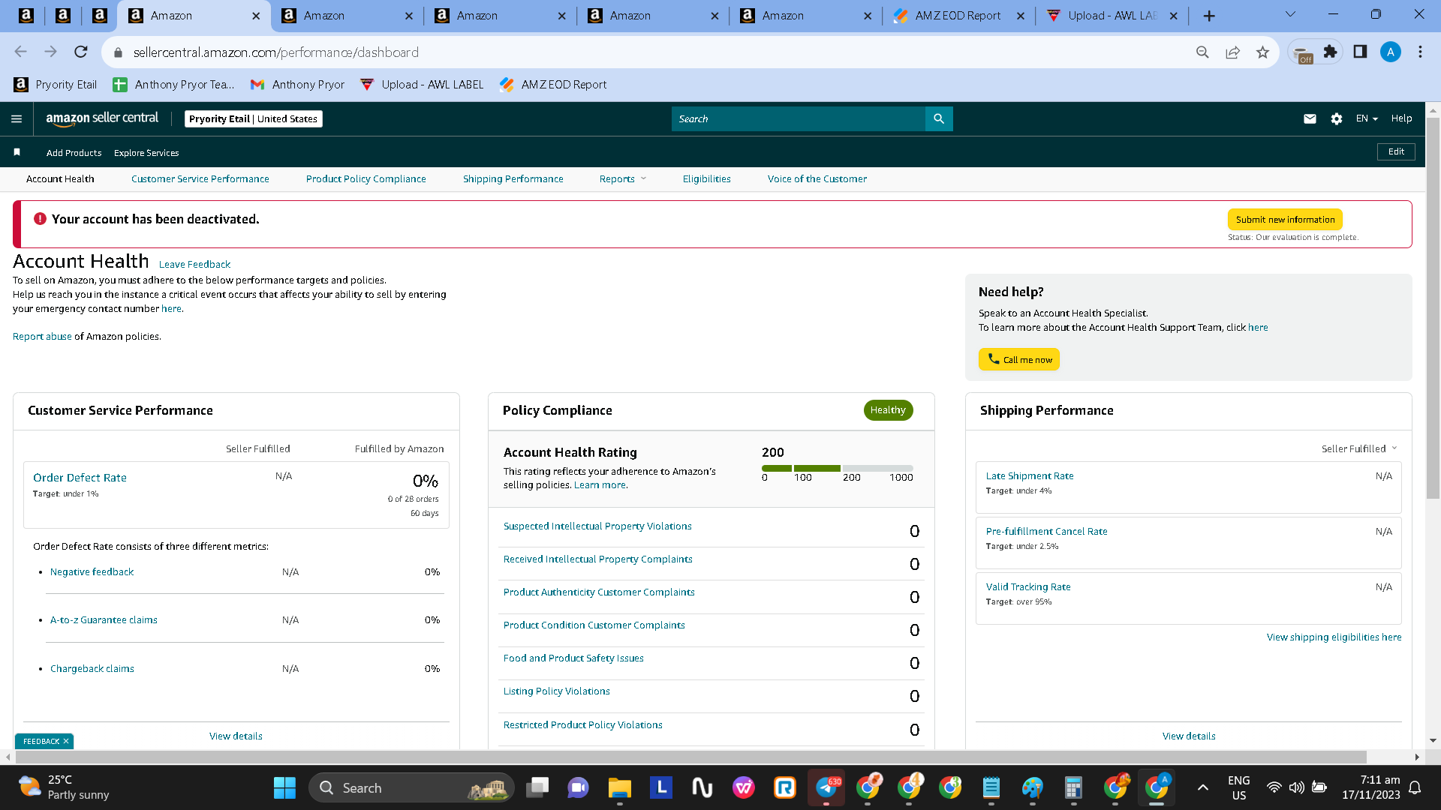Click the Report abuse link
The image size is (1441, 810).
click(x=42, y=336)
